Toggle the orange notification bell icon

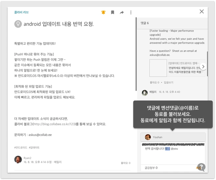click(x=103, y=12)
